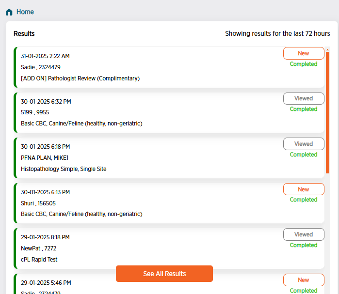The width and height of the screenshot is (339, 294).
Task: Click the scrollbar up arrow
Action: tap(327, 50)
